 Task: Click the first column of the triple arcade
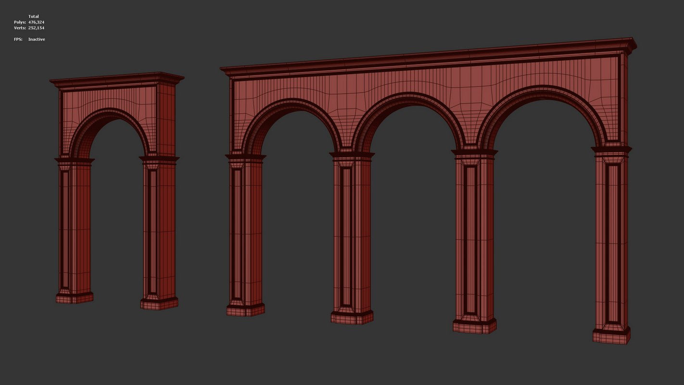click(x=245, y=231)
